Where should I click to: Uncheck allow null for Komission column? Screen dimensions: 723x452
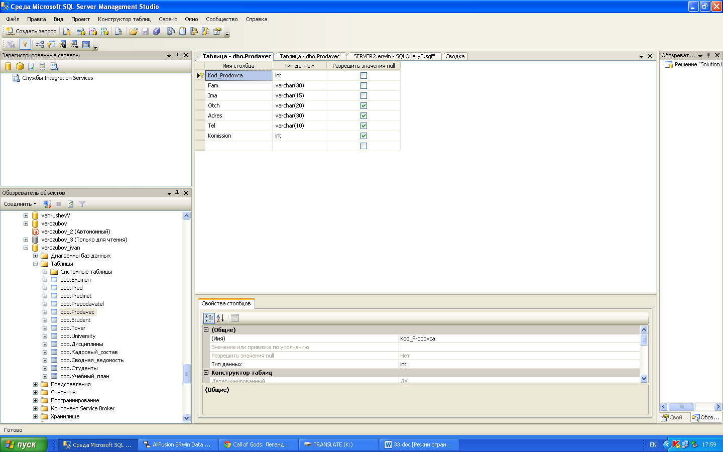click(x=364, y=136)
